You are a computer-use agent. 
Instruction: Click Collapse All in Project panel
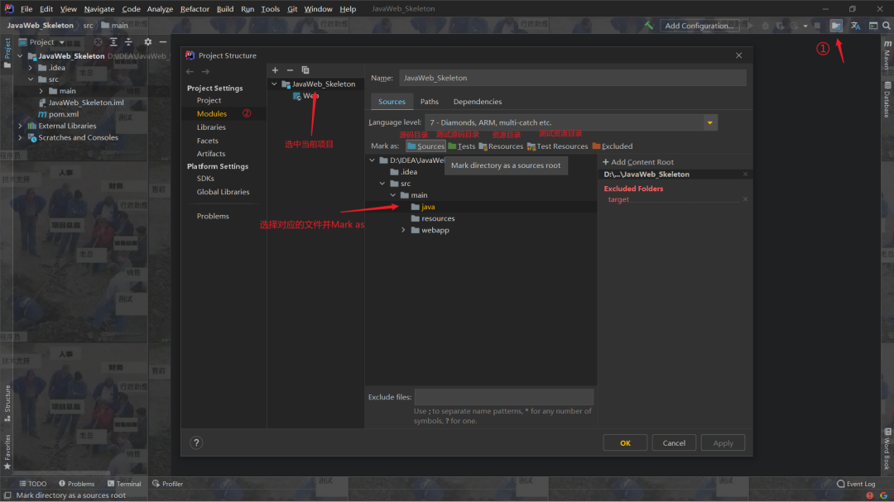(128, 42)
